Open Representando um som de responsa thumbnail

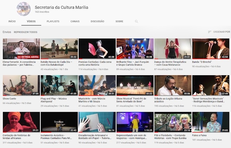pos(135,122)
